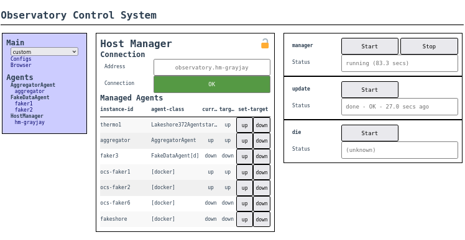Click the Managed Agents heading
Screen dimensions: 465x240
point(132,98)
